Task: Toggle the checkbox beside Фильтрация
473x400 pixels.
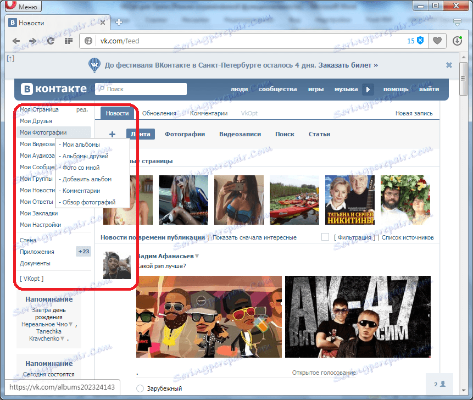Action: click(325, 237)
